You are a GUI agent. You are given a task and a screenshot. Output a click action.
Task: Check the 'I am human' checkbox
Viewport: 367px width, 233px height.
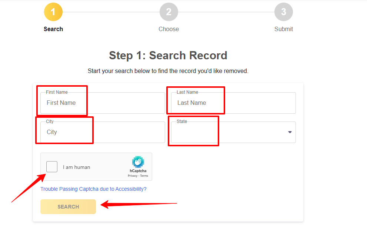coord(52,167)
